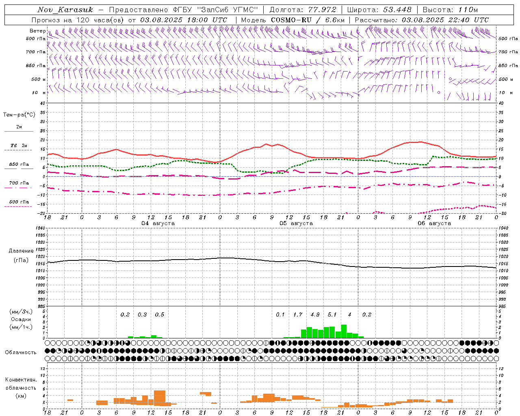Click the 'Конвективн.' convective cloud label

point(21,380)
